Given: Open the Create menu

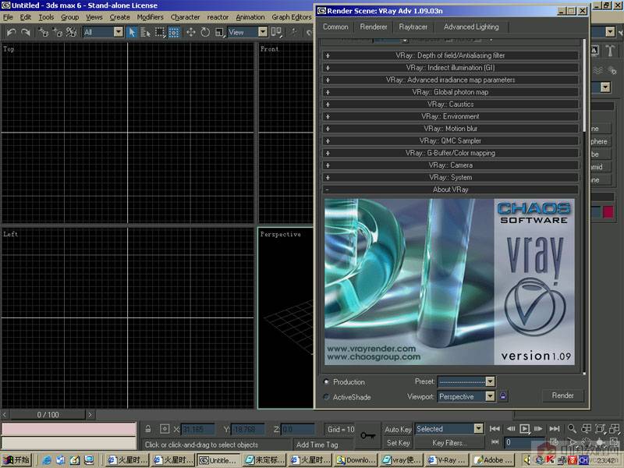Looking at the screenshot, I should click(120, 17).
